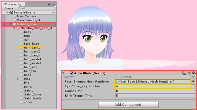Select hair_side in the Hierarchy
The width and height of the screenshot is (197, 110).
point(30,67)
